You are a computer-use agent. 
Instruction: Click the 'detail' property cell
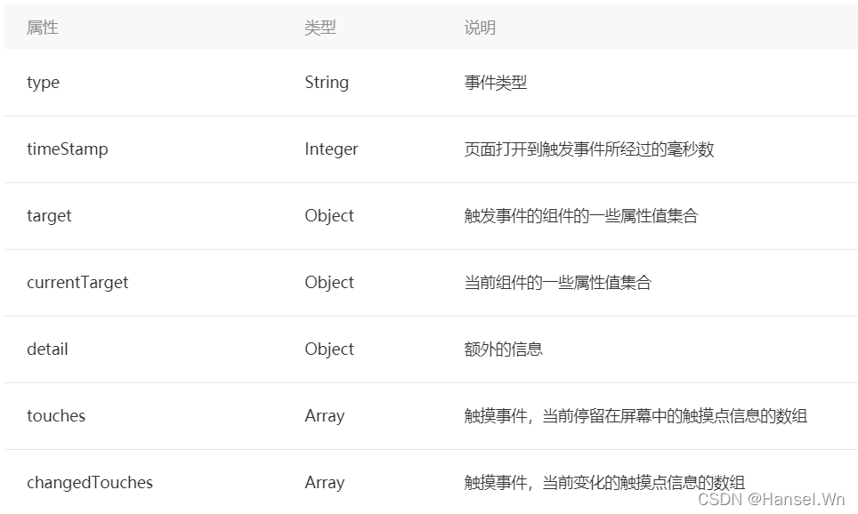(x=47, y=349)
